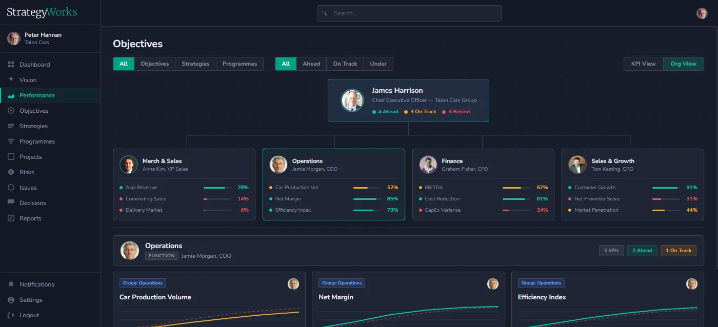Screen dimensions: 718x327
Task: Open the profile menu via top-right avatar
Action: 702,13
